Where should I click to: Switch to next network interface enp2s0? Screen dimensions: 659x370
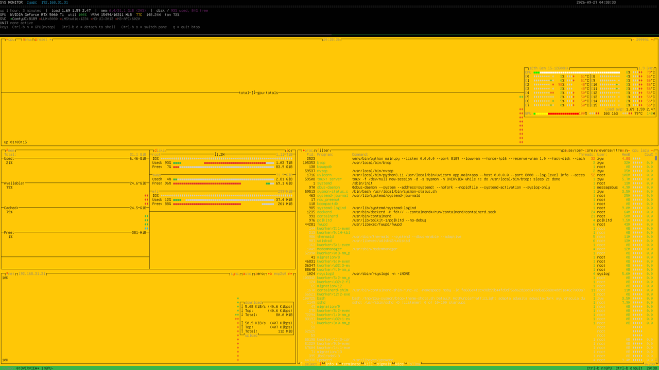pos(290,274)
